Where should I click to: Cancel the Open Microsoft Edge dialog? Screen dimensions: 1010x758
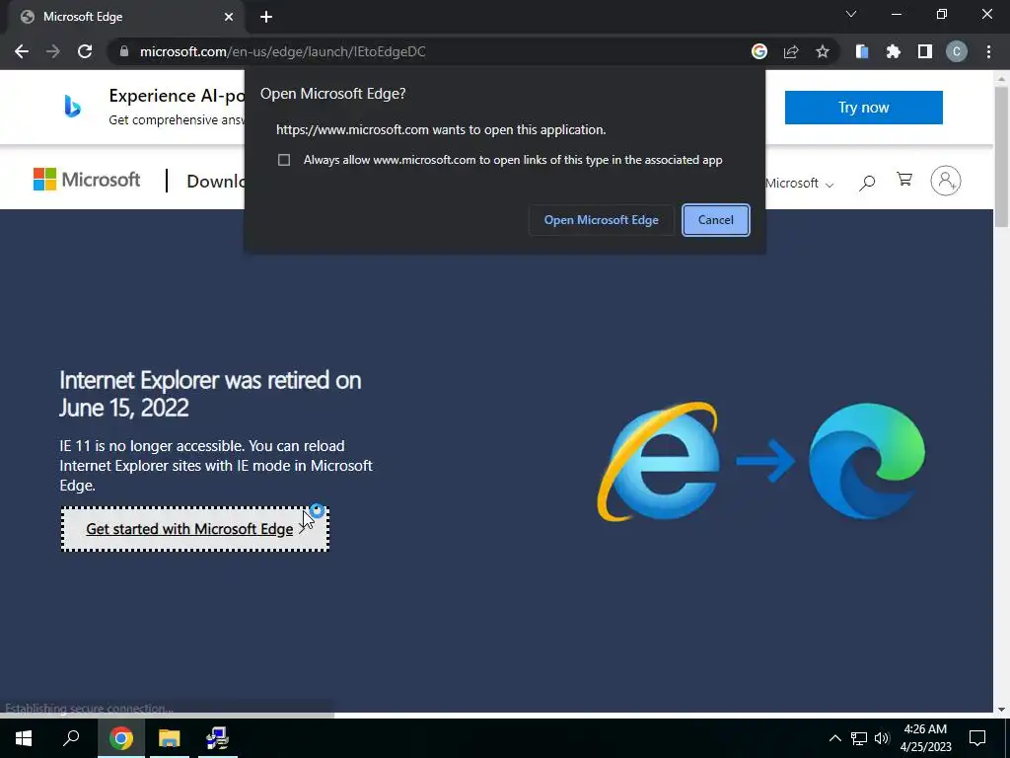coord(716,220)
